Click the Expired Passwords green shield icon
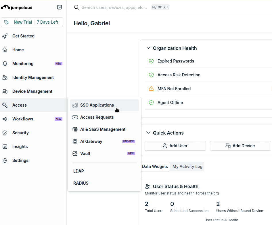The height and width of the screenshot is (225, 272). pos(151,61)
